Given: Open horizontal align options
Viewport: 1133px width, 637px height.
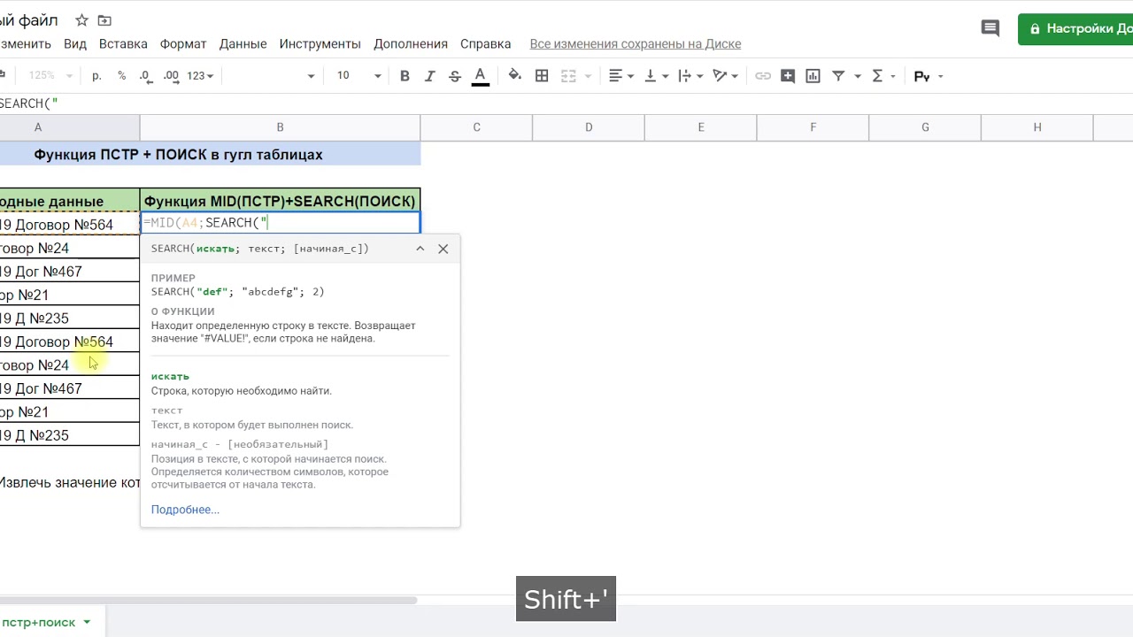Looking at the screenshot, I should 621,76.
